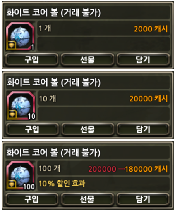
Task: Click 선물 to gift the 1개 item
Action: click(87, 60)
